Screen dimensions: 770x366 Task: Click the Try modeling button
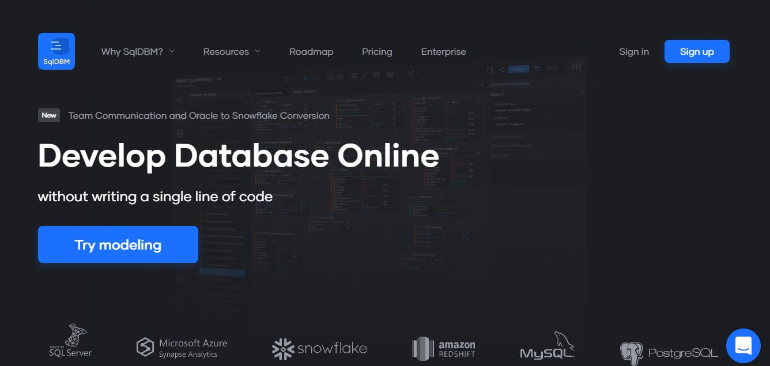point(118,244)
